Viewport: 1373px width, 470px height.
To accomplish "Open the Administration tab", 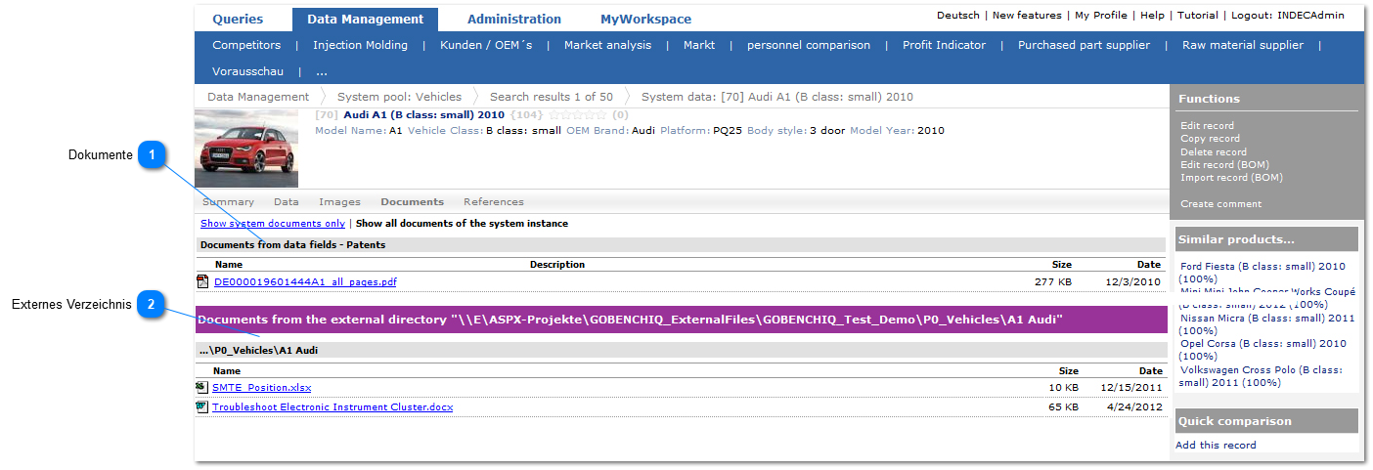I will pos(514,19).
